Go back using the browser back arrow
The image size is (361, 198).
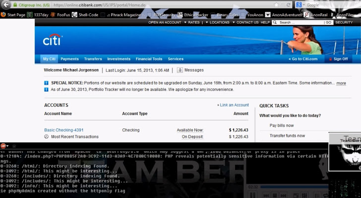point(6,4)
